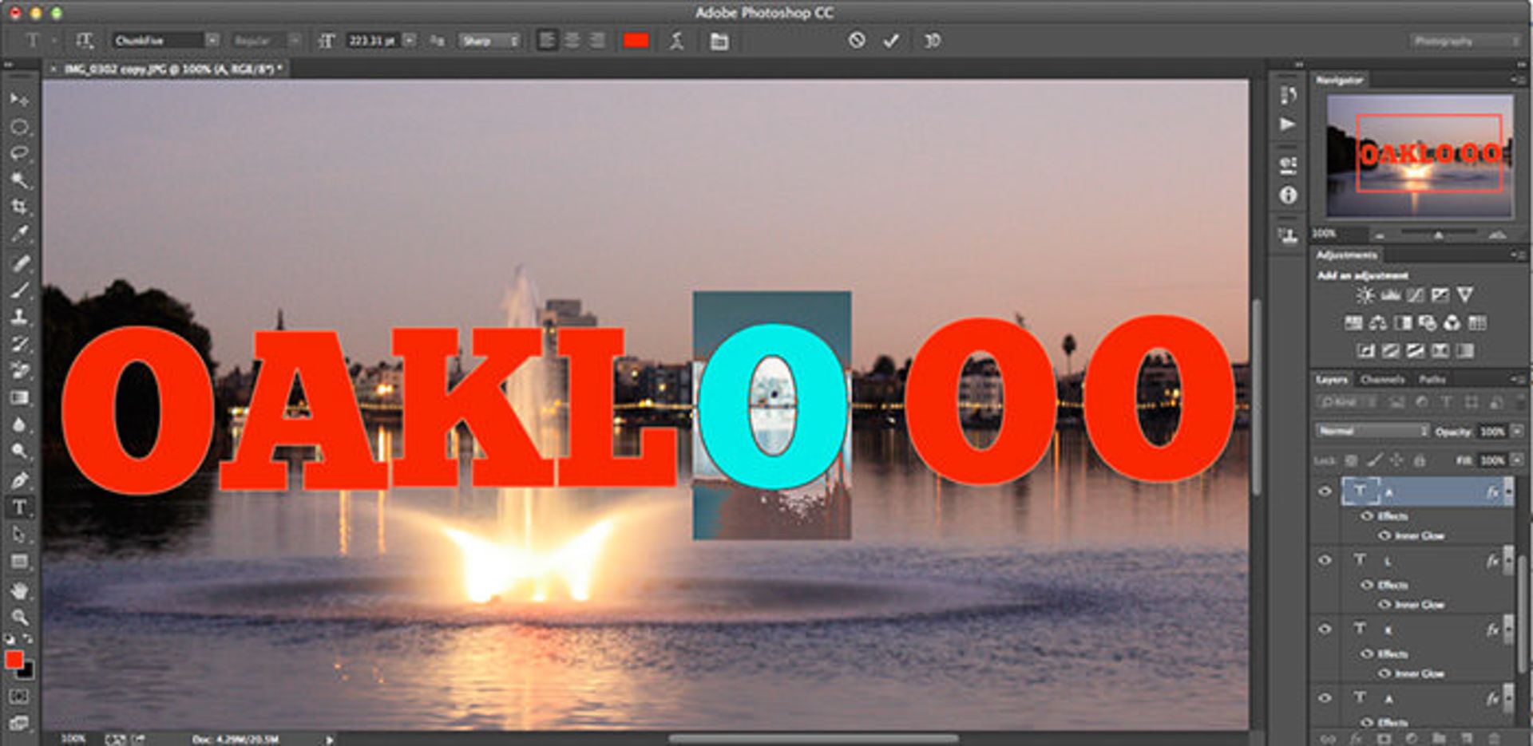This screenshot has width=1533, height=746.
Task: Select the Crop tool
Action: (x=19, y=207)
